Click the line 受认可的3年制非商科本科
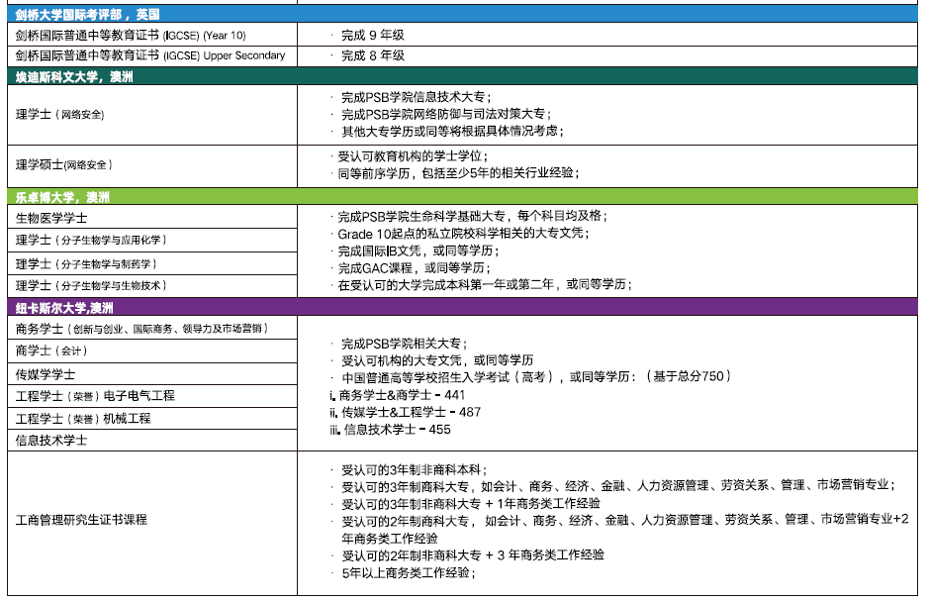This screenshot has height=602, width=928. click(415, 470)
